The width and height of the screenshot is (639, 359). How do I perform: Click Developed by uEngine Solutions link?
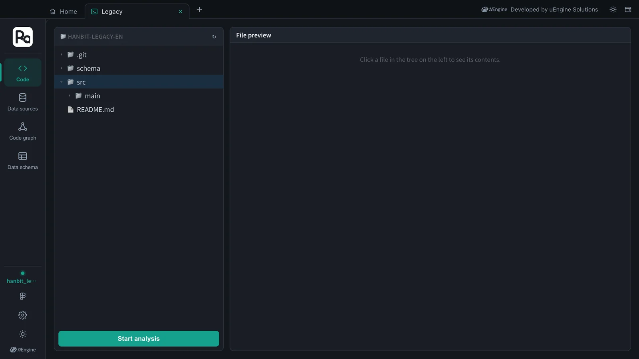[x=554, y=10]
